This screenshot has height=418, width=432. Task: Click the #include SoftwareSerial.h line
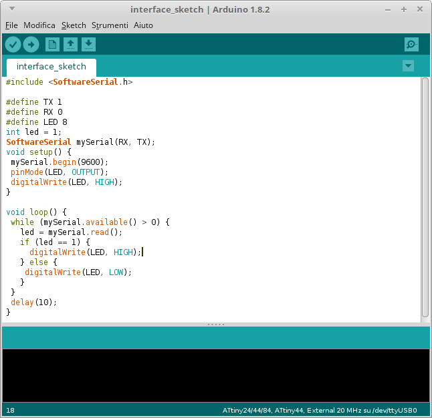point(69,82)
